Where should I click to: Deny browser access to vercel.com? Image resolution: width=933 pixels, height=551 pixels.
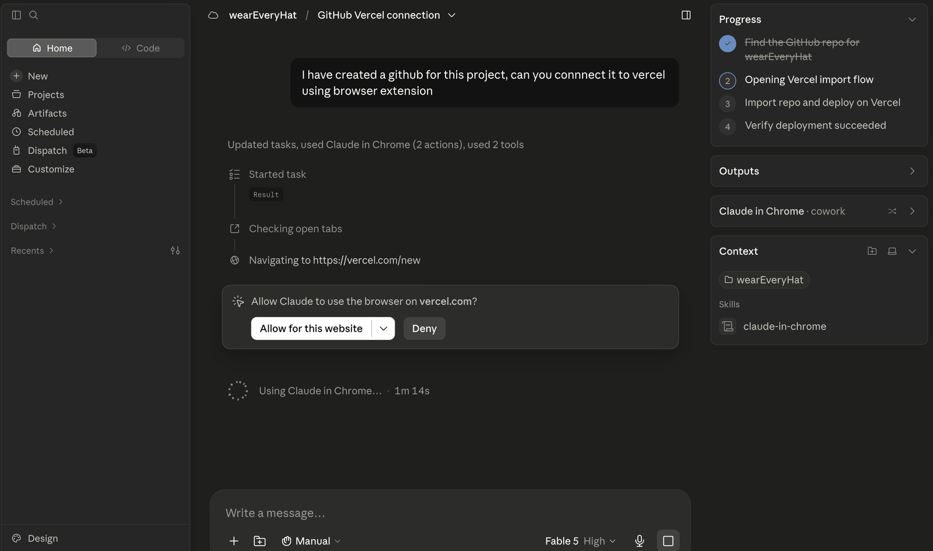pyautogui.click(x=425, y=328)
